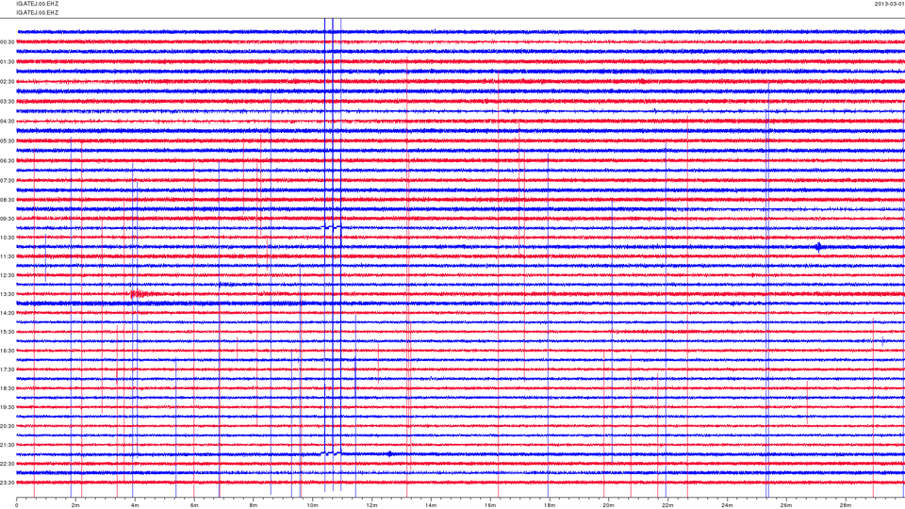Choose the 15:30 row label
This screenshot has width=905, height=509.
pos(8,332)
